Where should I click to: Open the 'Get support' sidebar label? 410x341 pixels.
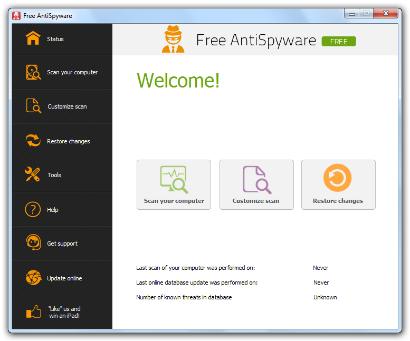[x=62, y=243]
